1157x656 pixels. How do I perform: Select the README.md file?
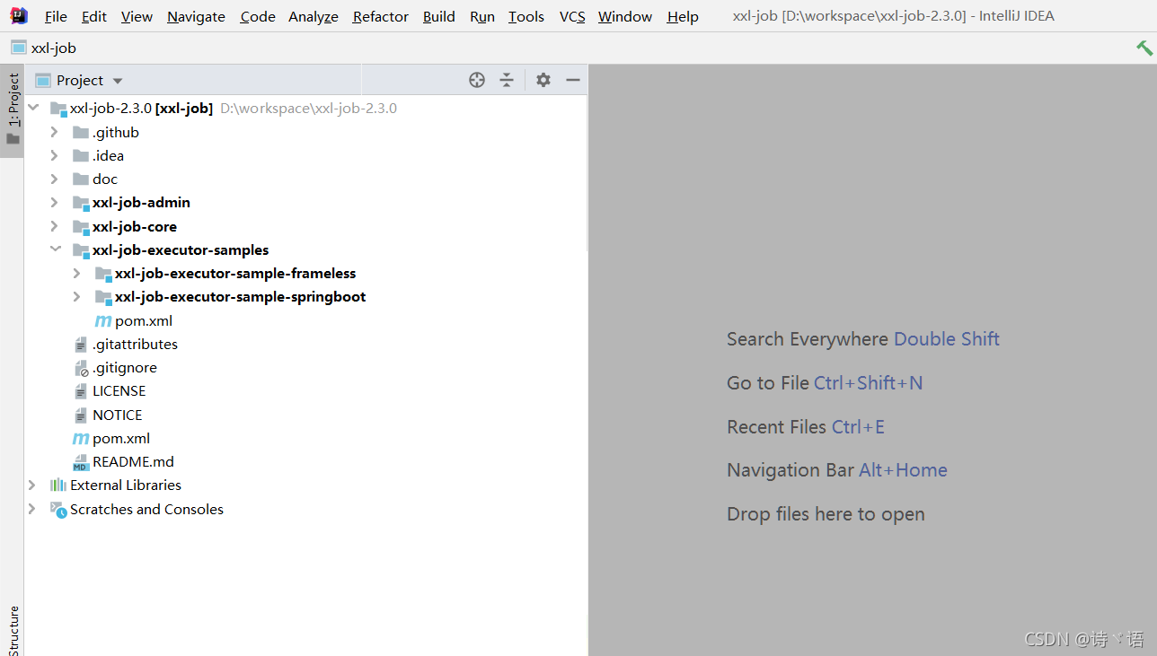point(133,462)
